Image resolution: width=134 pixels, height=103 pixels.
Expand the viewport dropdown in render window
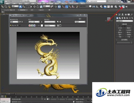[34, 22]
